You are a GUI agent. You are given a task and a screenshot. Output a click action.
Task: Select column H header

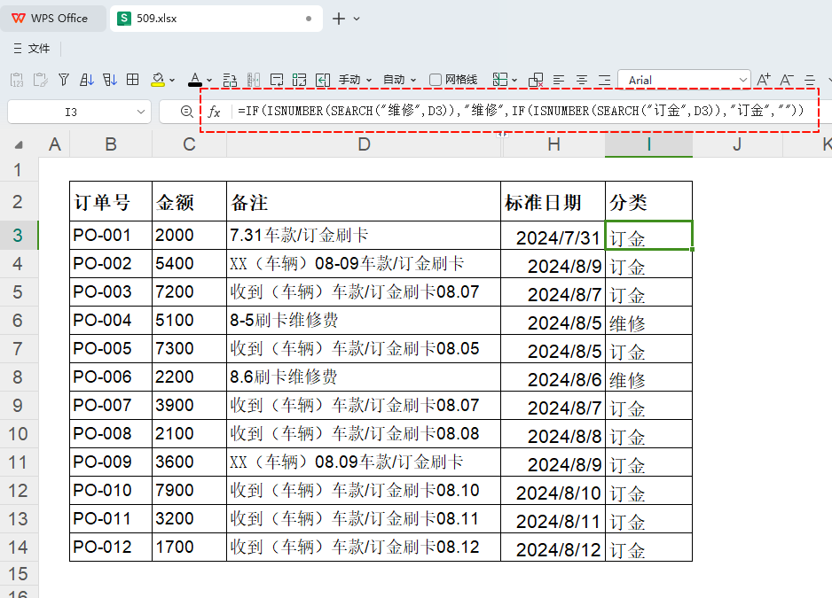pyautogui.click(x=554, y=144)
